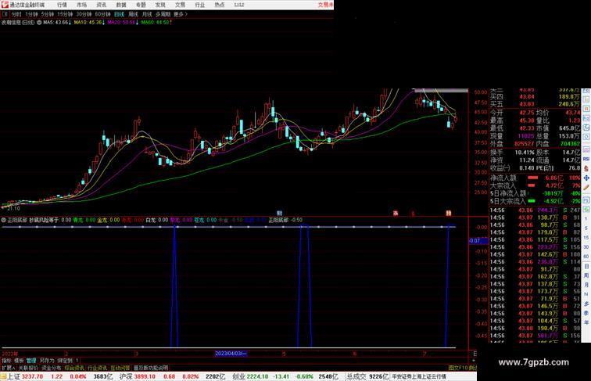Expand the 更多 periods list
This screenshot has height=381, width=591.
[x=180, y=14]
